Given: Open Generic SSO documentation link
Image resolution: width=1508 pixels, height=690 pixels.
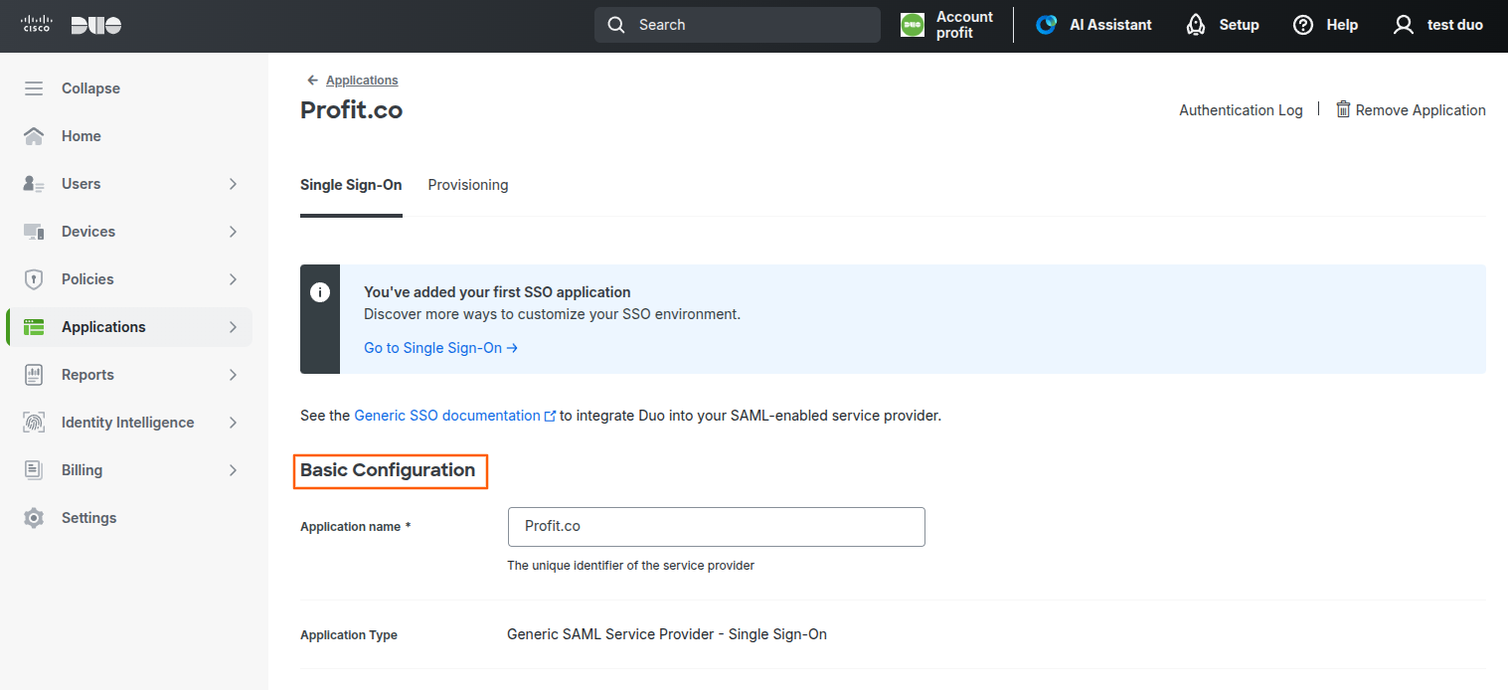Looking at the screenshot, I should tap(447, 416).
